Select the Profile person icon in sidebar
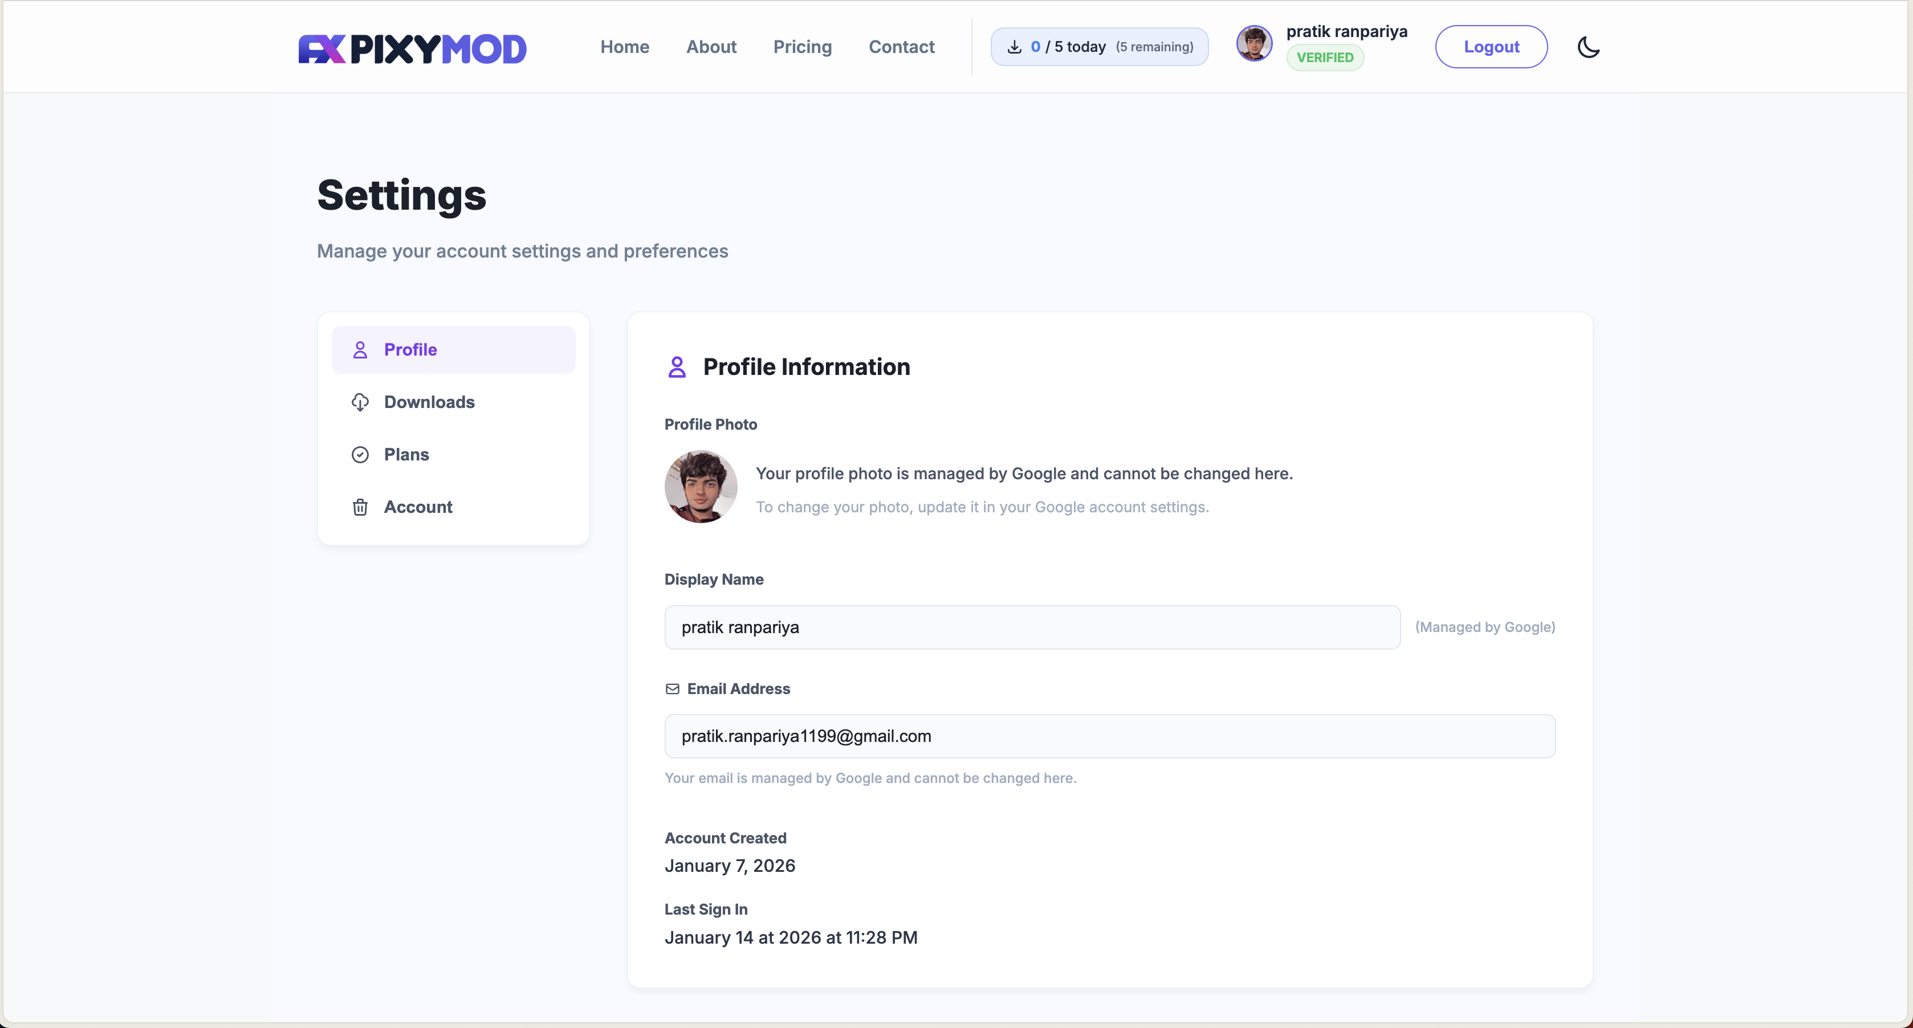This screenshot has width=1913, height=1028. click(360, 349)
